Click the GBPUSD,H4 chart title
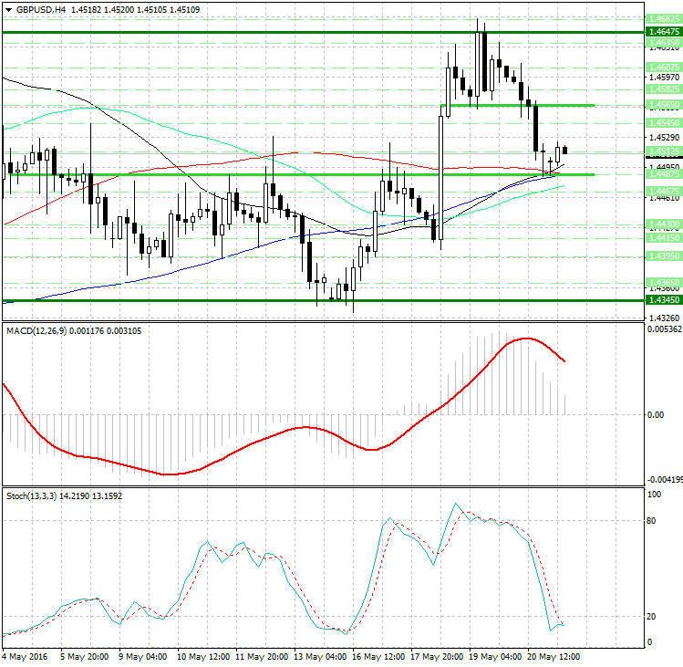Screen dimensions: 683x667 click(41, 9)
